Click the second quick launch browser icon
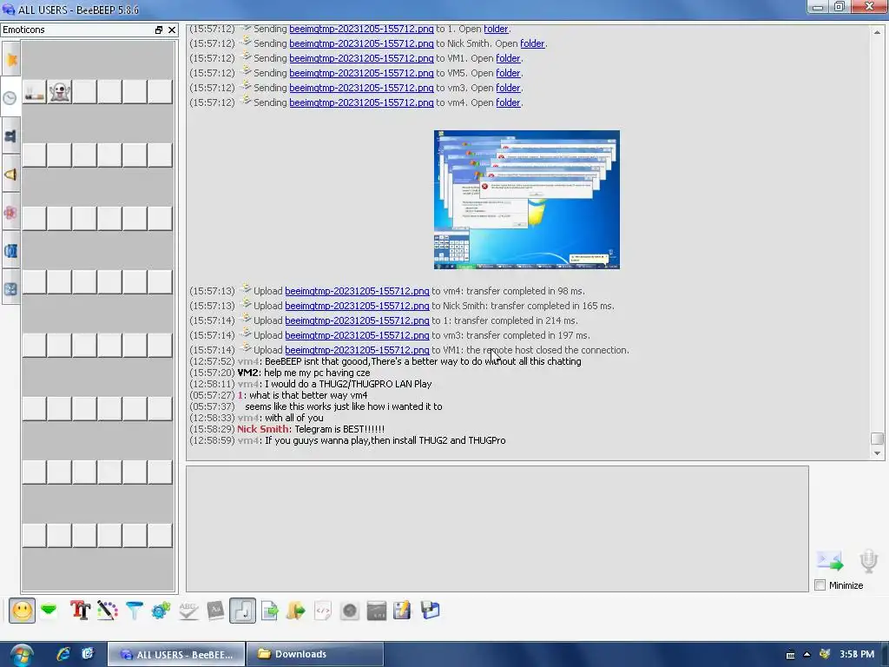889x667 pixels. (88, 654)
